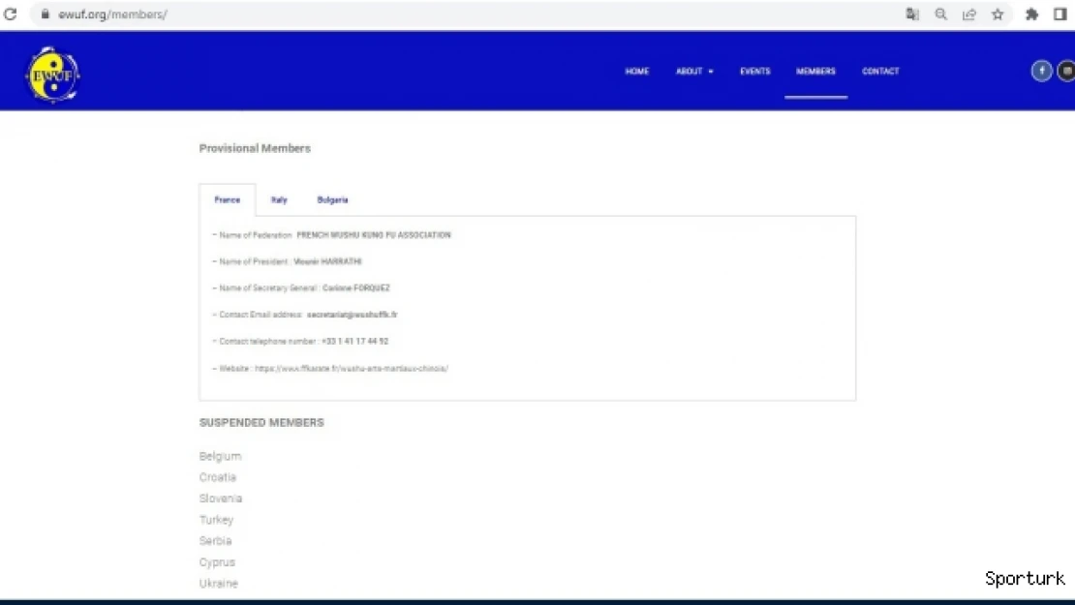Image resolution: width=1075 pixels, height=605 pixels.
Task: Click the Instagram social icon
Action: point(1066,71)
